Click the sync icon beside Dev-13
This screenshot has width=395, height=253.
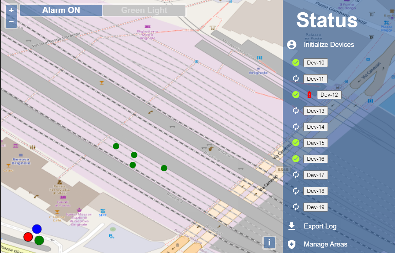[296, 111]
